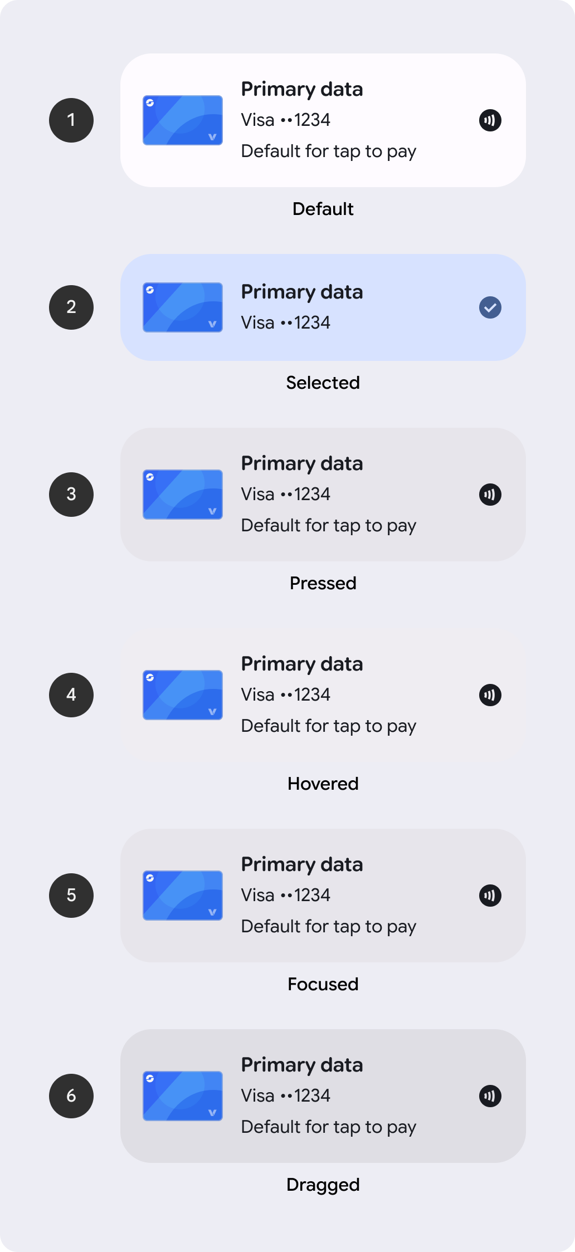Select the Visa card thumbnail in Default row
The height and width of the screenshot is (1252, 575).
click(183, 120)
